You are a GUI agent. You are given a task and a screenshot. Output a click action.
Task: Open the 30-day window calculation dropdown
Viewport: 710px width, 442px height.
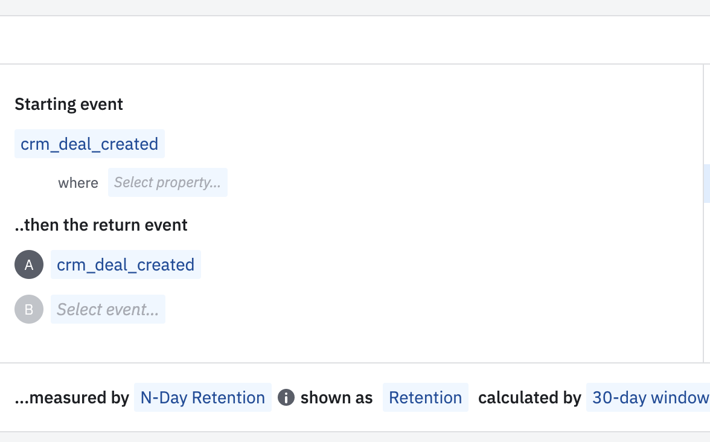coord(650,398)
